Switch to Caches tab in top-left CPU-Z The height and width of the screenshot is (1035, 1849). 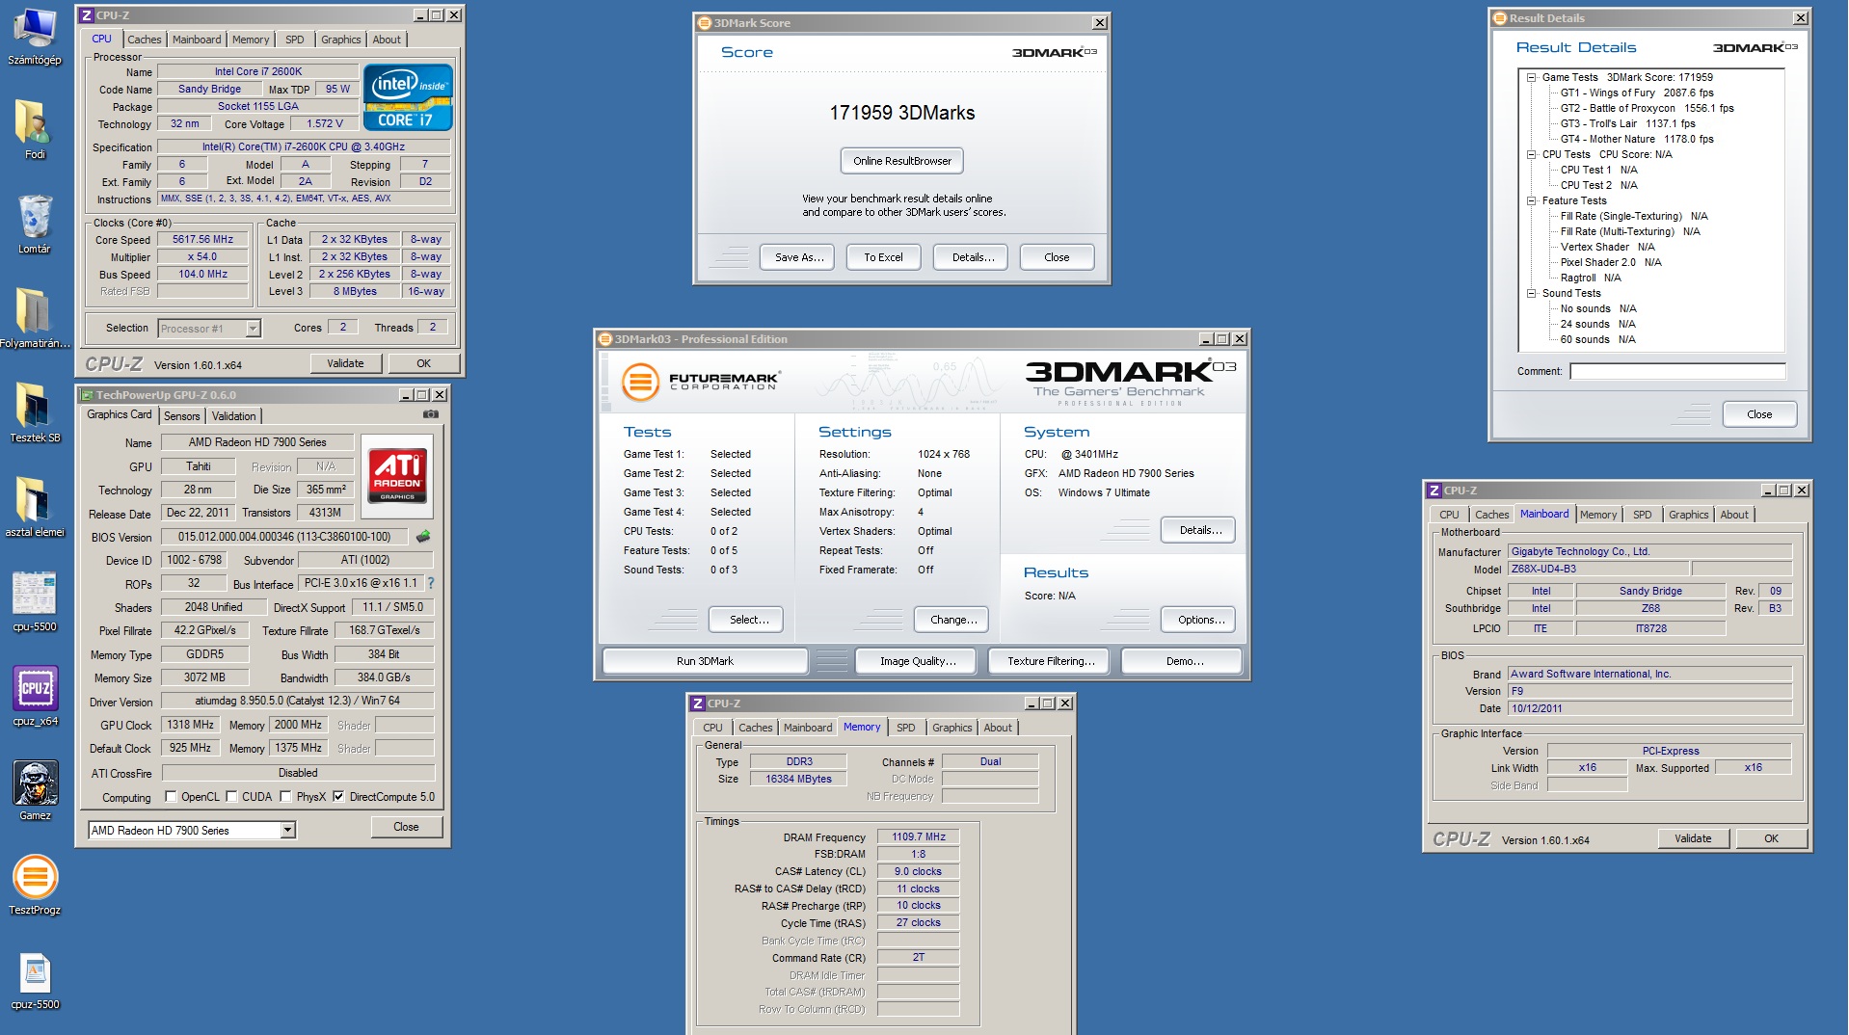click(145, 40)
